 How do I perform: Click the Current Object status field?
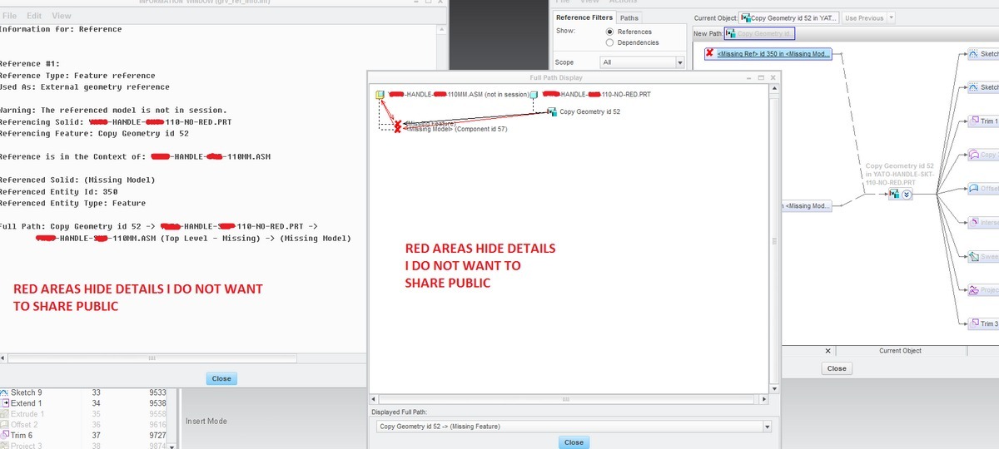[900, 351]
